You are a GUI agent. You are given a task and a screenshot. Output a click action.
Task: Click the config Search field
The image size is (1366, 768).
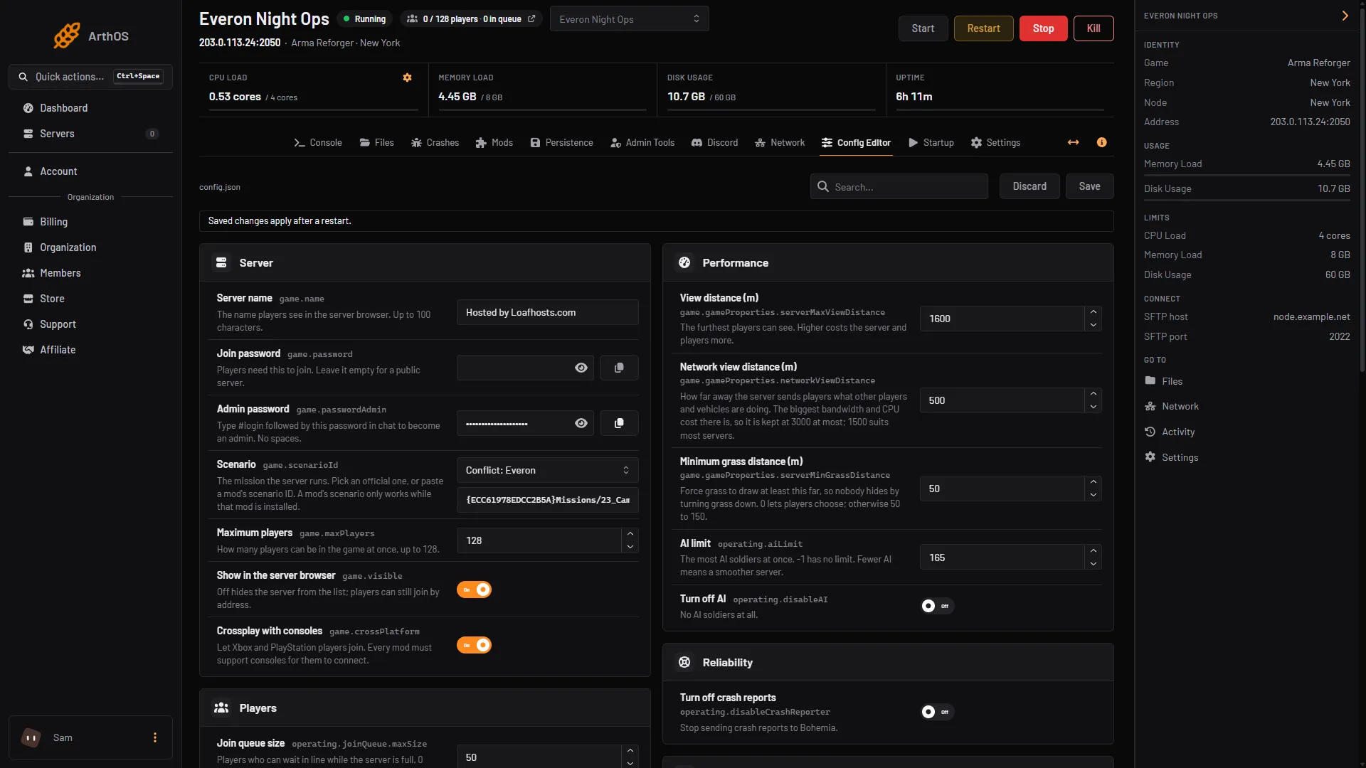(899, 186)
